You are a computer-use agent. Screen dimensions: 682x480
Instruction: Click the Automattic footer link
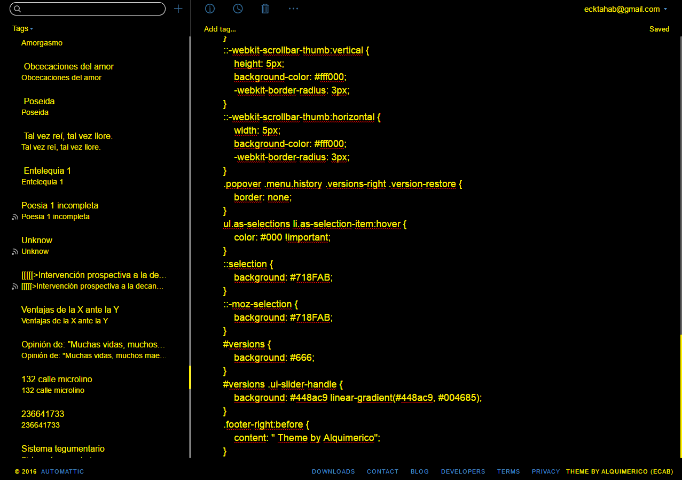62,471
